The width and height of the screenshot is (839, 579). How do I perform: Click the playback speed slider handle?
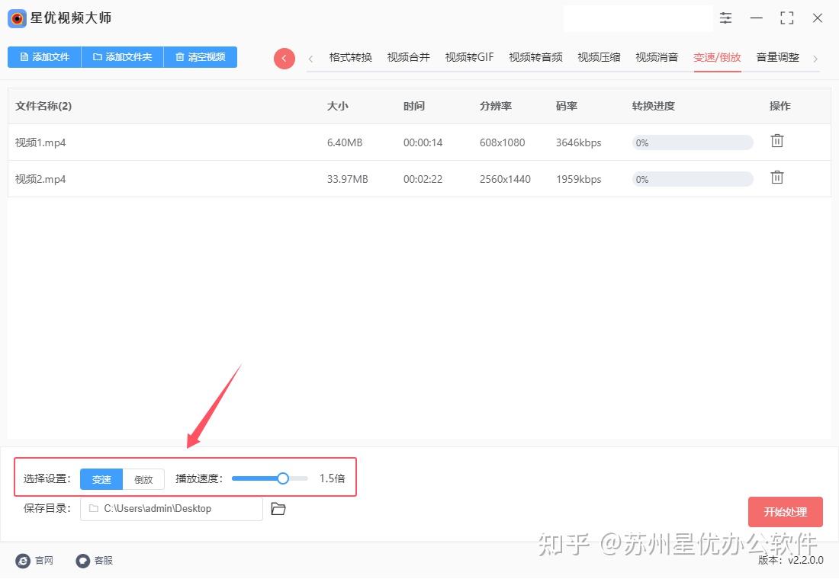[283, 478]
